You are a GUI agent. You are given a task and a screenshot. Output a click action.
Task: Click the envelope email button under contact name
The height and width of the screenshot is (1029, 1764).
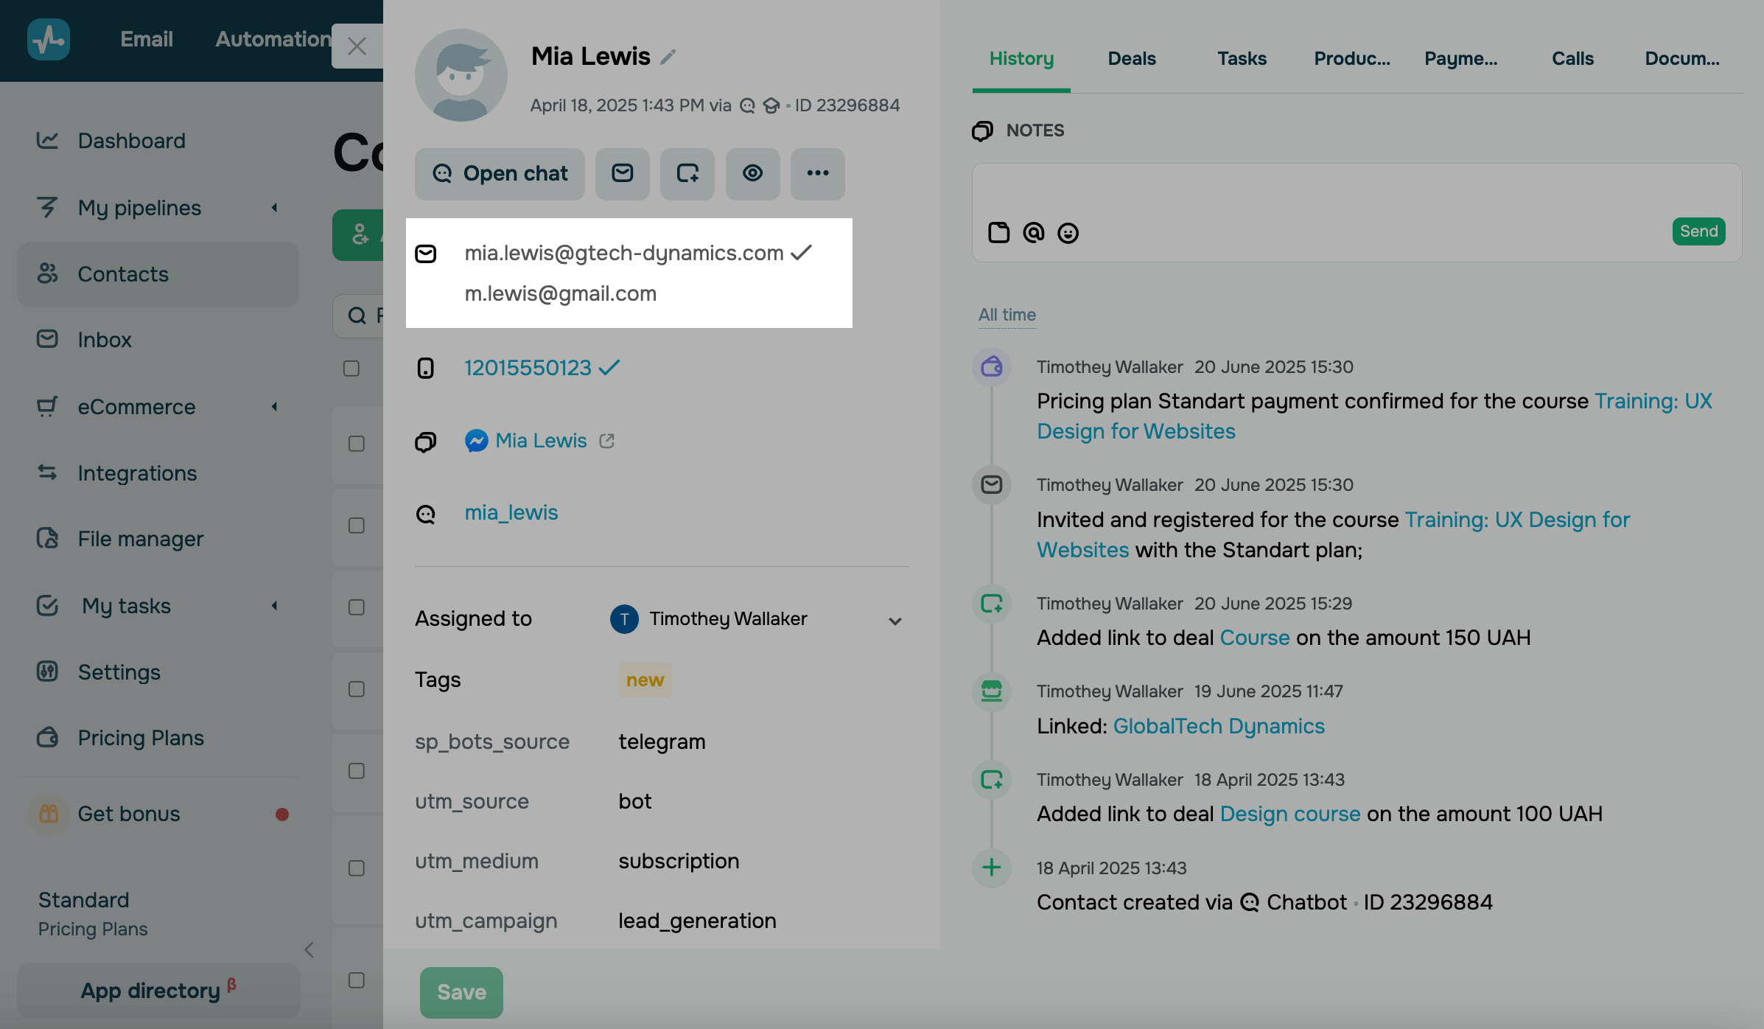click(x=622, y=173)
